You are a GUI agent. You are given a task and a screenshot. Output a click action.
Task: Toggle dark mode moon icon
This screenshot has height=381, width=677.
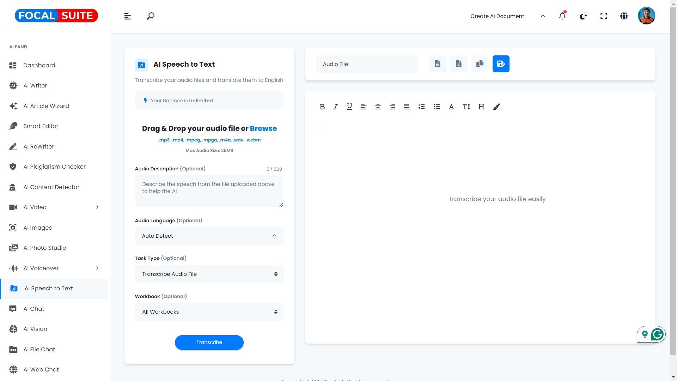pyautogui.click(x=583, y=16)
